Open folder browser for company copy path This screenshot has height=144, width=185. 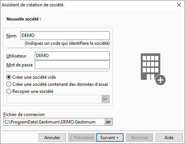(x=105, y=99)
